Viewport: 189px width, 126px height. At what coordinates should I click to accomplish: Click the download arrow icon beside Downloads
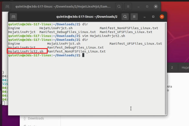click(x=24, y=118)
